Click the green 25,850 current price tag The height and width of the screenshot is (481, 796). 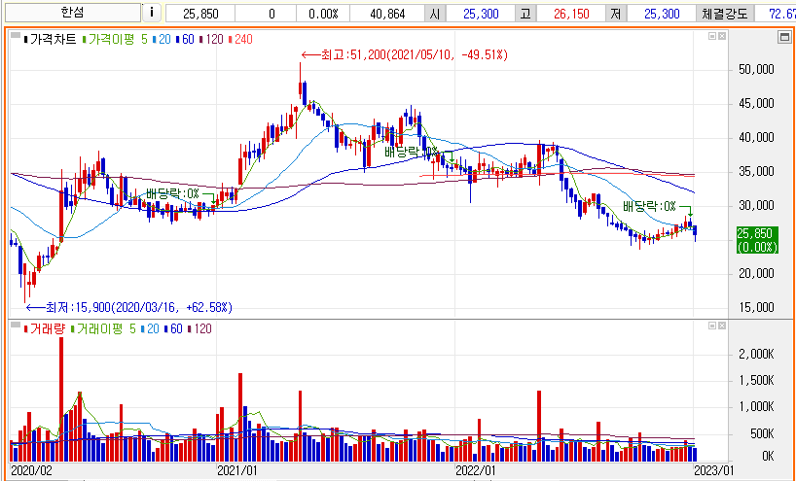coord(757,240)
